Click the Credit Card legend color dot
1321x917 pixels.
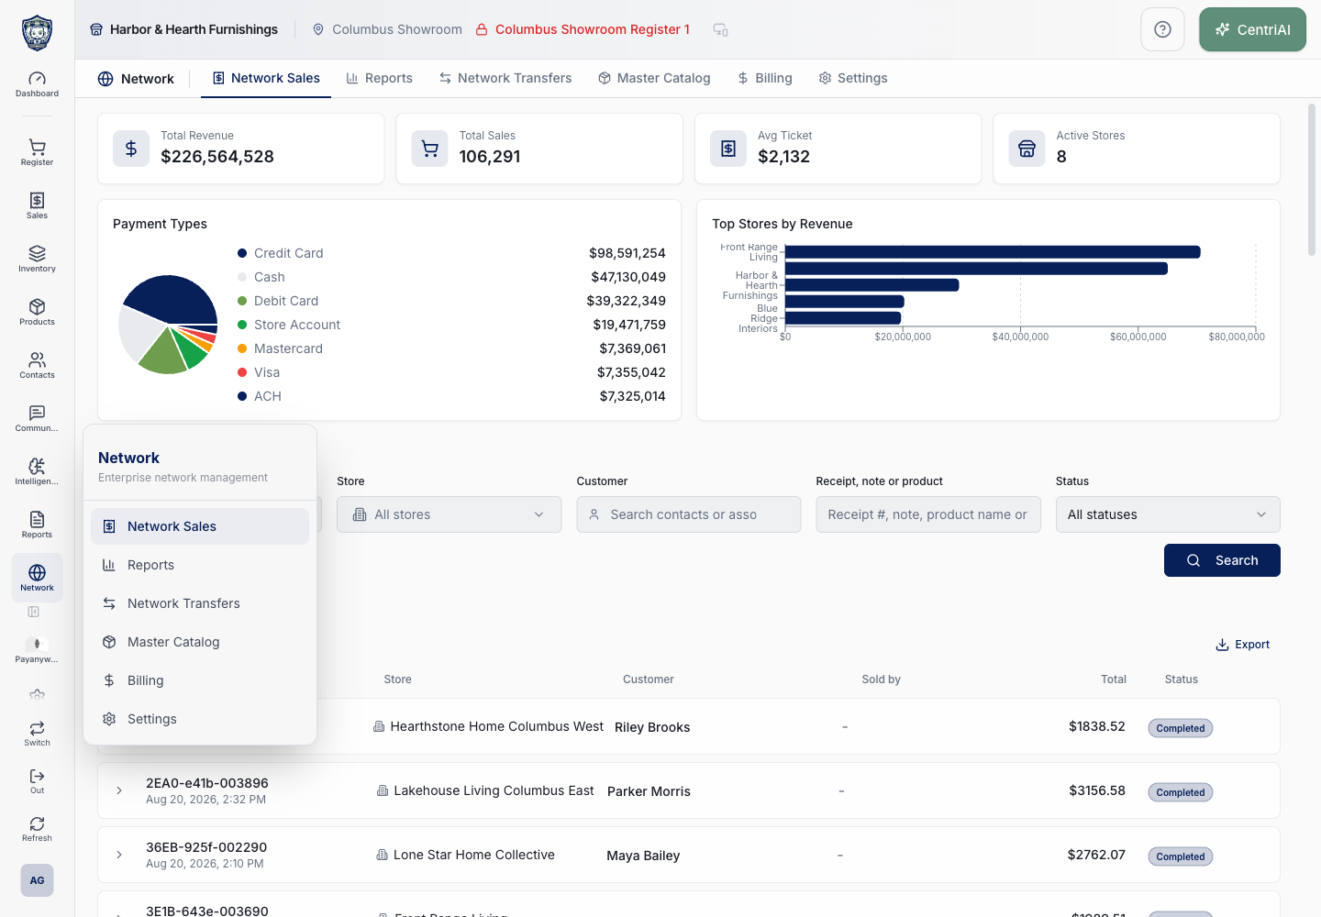click(242, 253)
